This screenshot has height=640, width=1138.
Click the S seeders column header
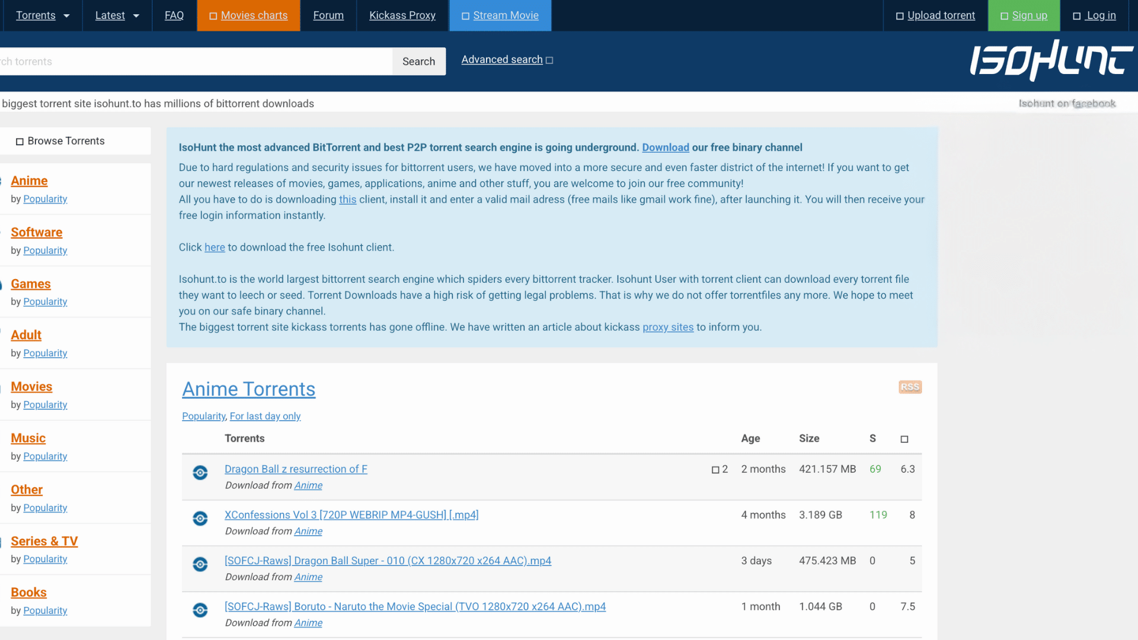pyautogui.click(x=872, y=439)
